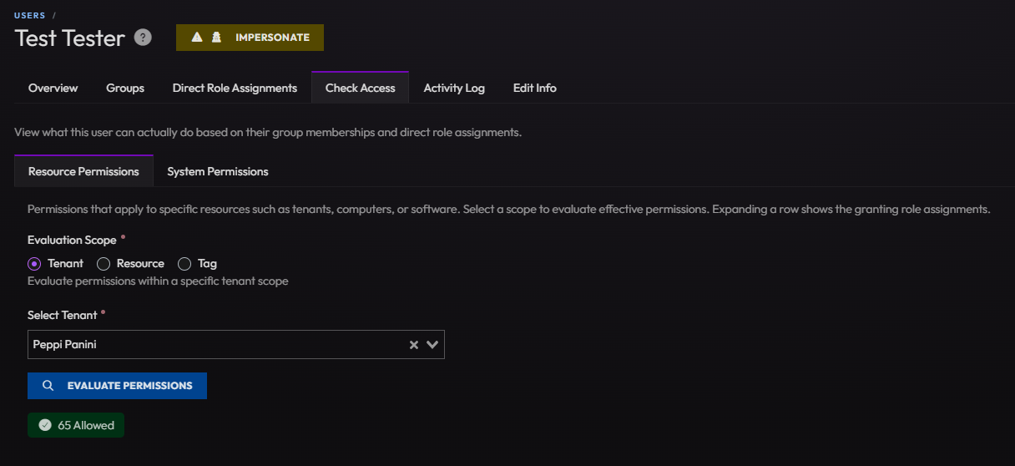
Task: Select the Tag evaluation scope radio
Action: coord(184,263)
